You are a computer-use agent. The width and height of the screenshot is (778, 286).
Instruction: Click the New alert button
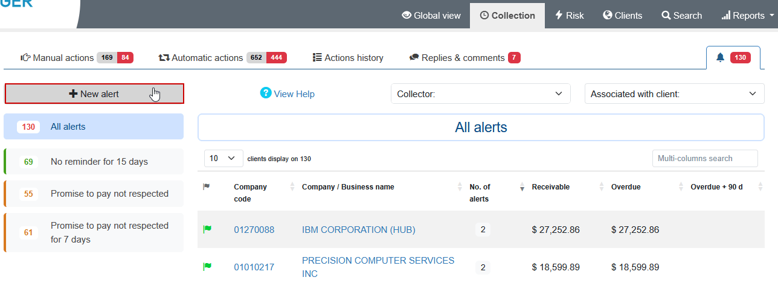[94, 94]
